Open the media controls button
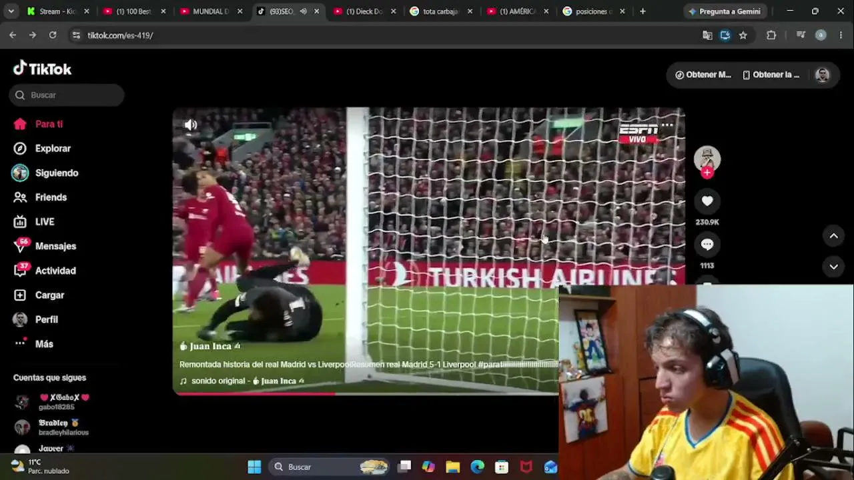This screenshot has height=480, width=854. 801,35
